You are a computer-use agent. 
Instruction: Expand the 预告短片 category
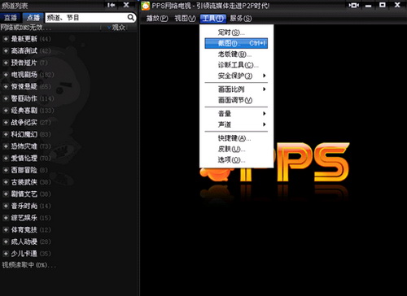pyautogui.click(x=5, y=63)
